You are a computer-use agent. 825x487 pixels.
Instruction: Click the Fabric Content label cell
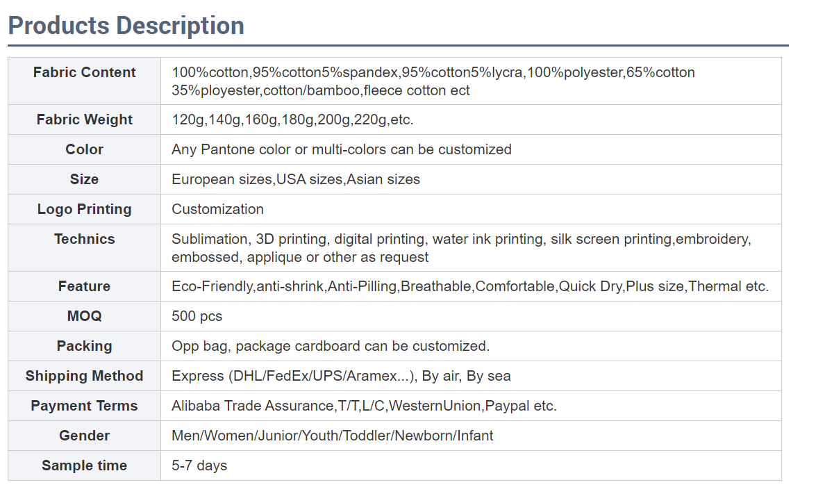click(84, 72)
